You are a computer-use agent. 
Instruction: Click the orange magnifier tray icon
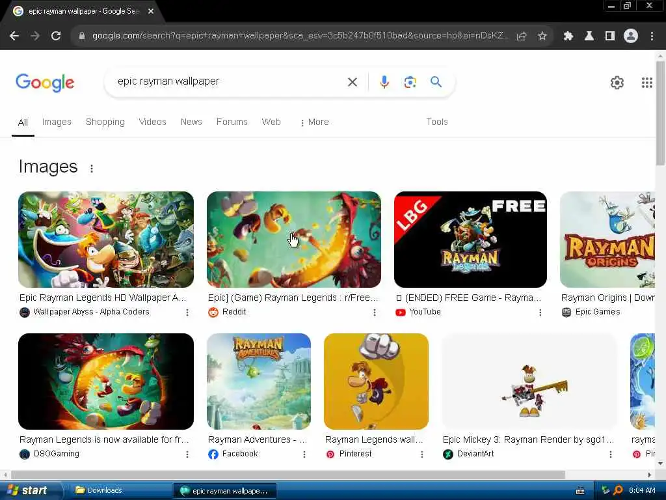click(618, 491)
